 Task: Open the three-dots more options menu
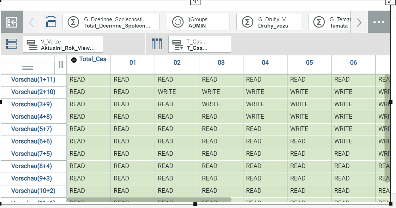379,22
